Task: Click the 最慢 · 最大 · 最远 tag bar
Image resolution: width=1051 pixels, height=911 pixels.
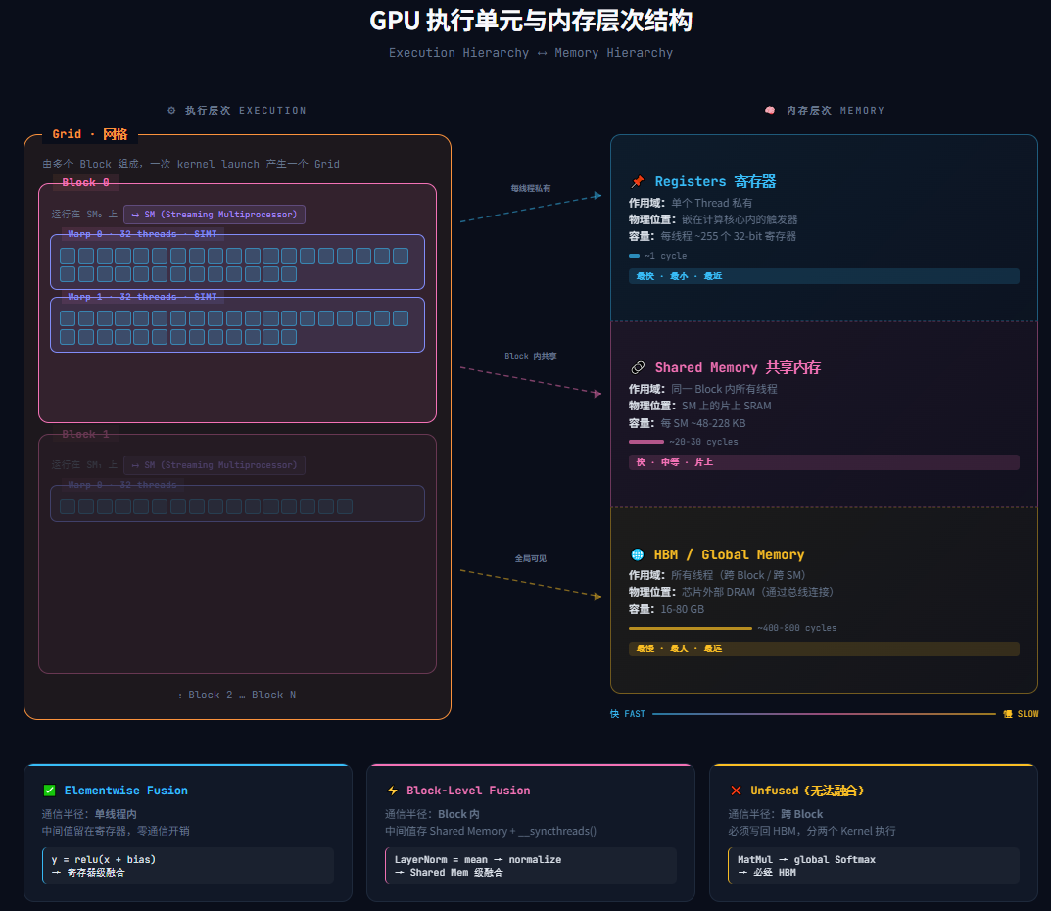Action: (824, 648)
